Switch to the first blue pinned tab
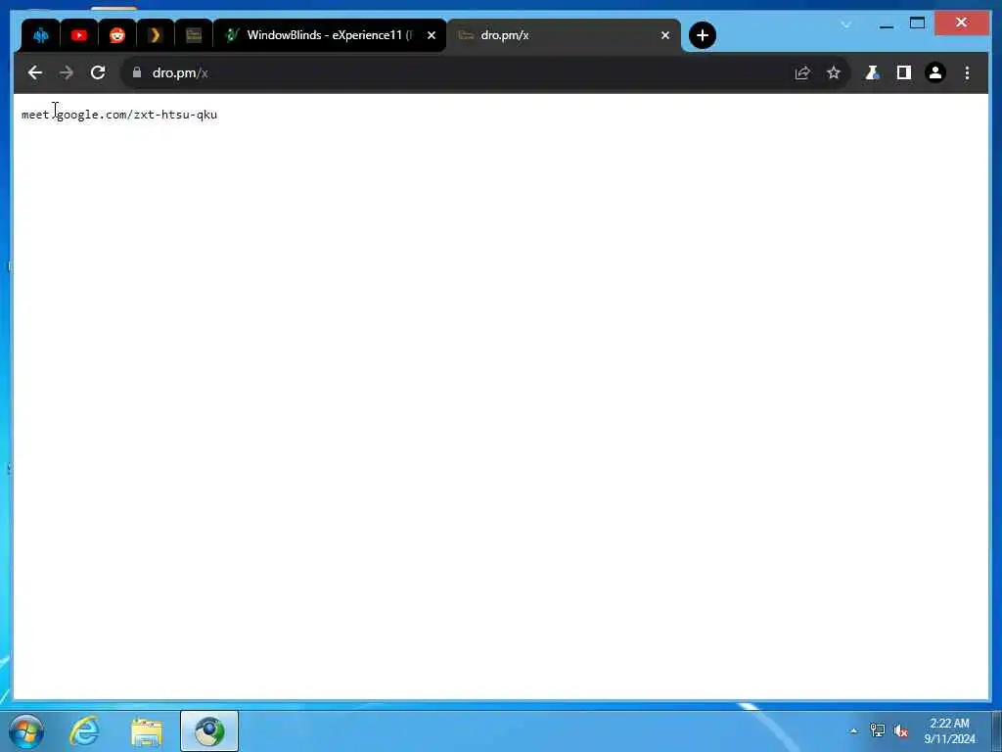The image size is (1002, 752). tap(41, 36)
